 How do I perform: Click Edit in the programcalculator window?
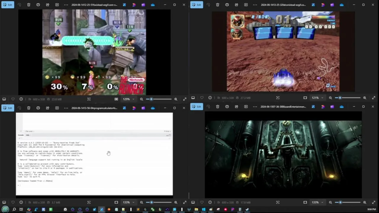point(8,108)
